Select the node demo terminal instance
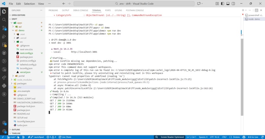Screen dimensions: 265x139 click(x=254, y=19)
